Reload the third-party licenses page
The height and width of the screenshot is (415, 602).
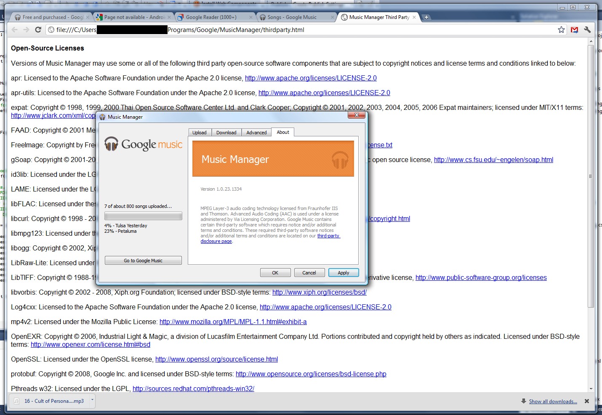point(38,30)
